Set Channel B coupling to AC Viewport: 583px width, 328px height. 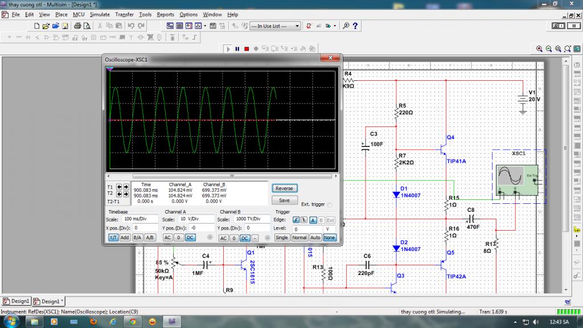pos(223,238)
